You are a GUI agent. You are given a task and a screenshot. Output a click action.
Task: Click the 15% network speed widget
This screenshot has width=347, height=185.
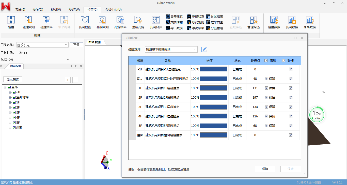coord(317,115)
